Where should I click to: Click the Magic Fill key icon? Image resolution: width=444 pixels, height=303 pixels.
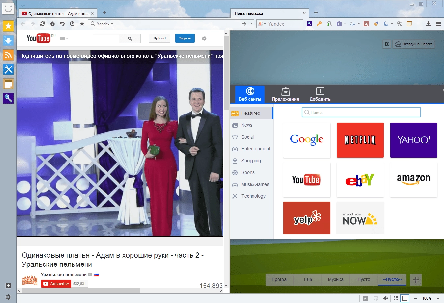click(319, 24)
